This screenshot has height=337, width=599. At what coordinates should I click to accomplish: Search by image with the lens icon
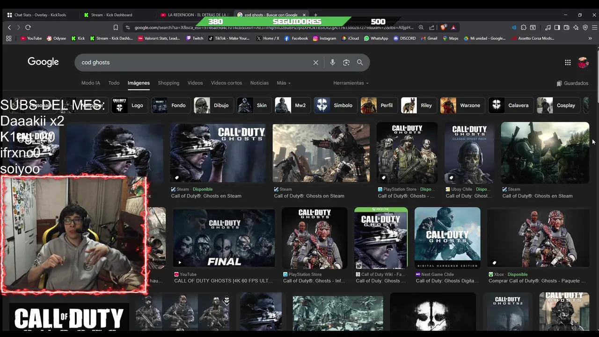(x=346, y=62)
